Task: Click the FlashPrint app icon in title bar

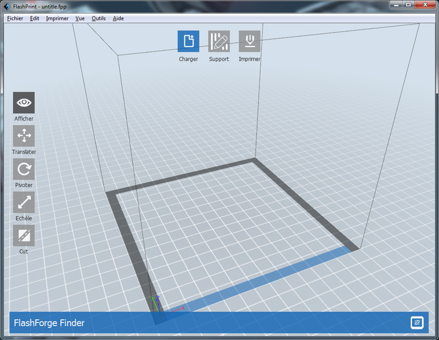Action: 7,6
